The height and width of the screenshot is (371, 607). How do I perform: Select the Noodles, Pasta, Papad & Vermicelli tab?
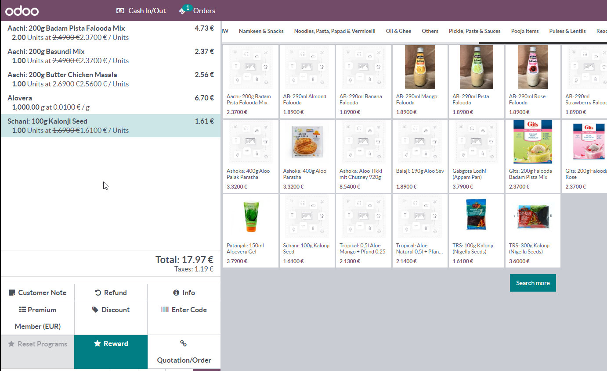[335, 31]
